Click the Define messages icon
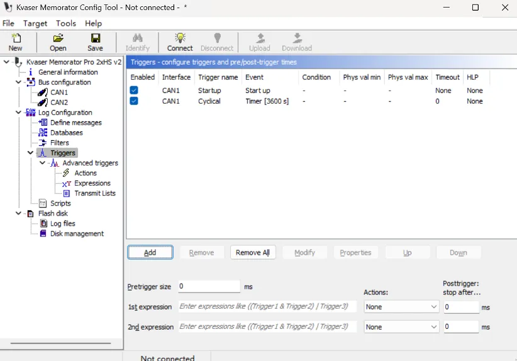The image size is (517, 361). (x=43, y=122)
